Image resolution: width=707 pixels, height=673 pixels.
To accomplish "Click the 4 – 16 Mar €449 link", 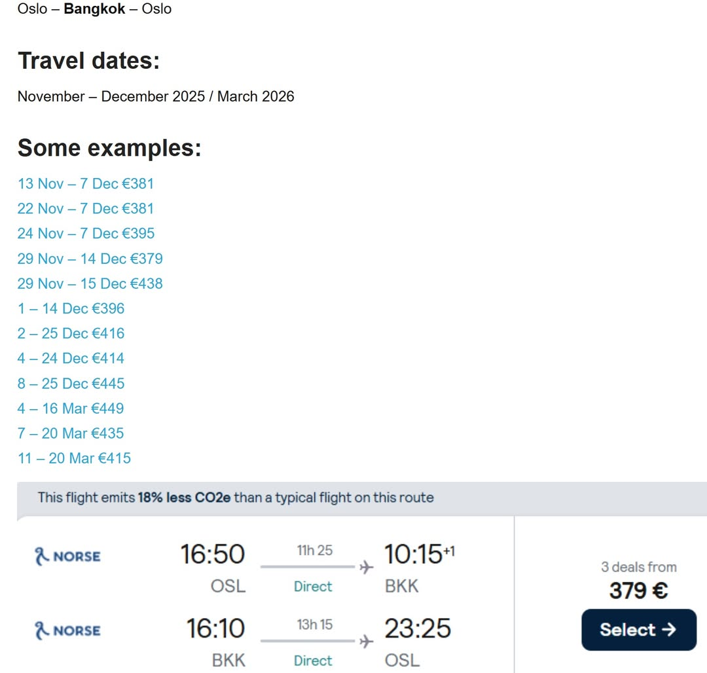I will (71, 409).
